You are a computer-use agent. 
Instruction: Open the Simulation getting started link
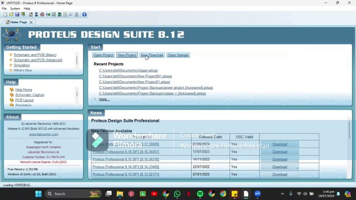click(x=22, y=66)
